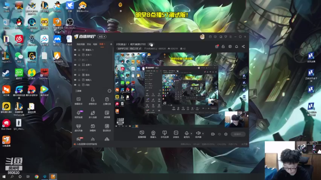
Task: Switch to the 电脑 scene tab
Action: click(x=95, y=44)
